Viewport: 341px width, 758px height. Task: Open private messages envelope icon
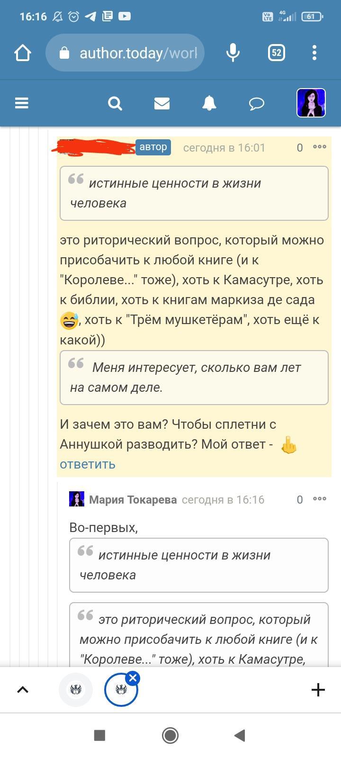162,103
